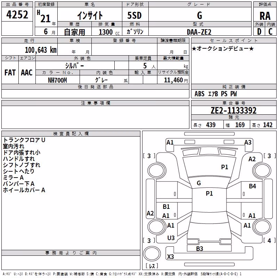Select the note シフトノブすれ
278x278 pixels.
click(x=22, y=165)
